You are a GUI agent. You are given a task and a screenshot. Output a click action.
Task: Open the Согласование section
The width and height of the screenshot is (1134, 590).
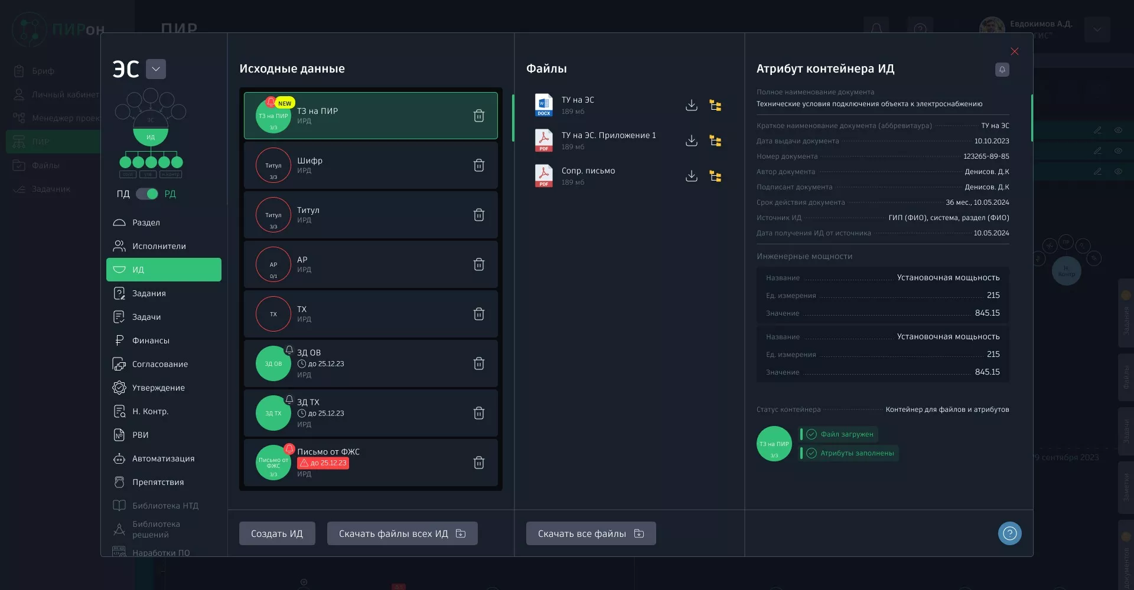pyautogui.click(x=159, y=364)
